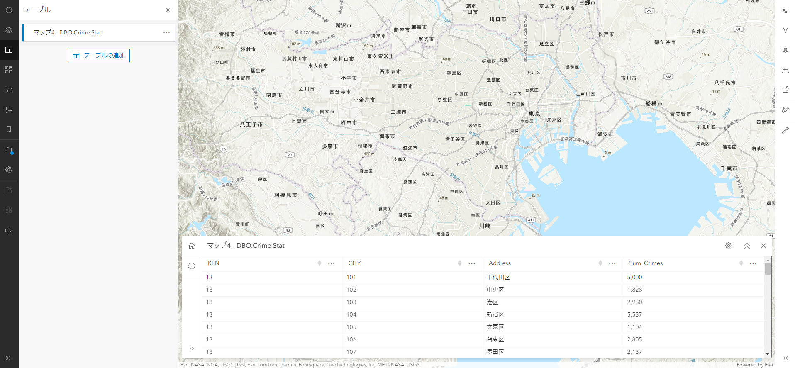Open KEN column options menu

pyautogui.click(x=332, y=263)
